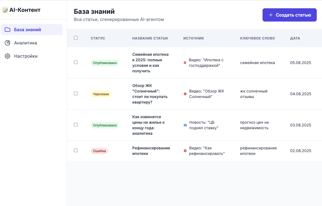Click video icon next to "Обзор ЖК Солнечный"
This screenshot has height=206, width=322.
[185, 94]
